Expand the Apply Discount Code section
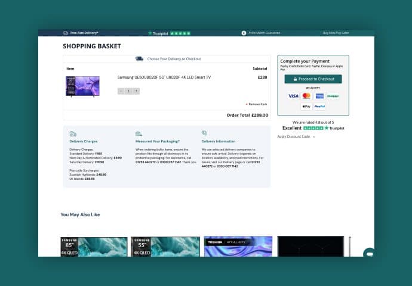 [x=296, y=136]
